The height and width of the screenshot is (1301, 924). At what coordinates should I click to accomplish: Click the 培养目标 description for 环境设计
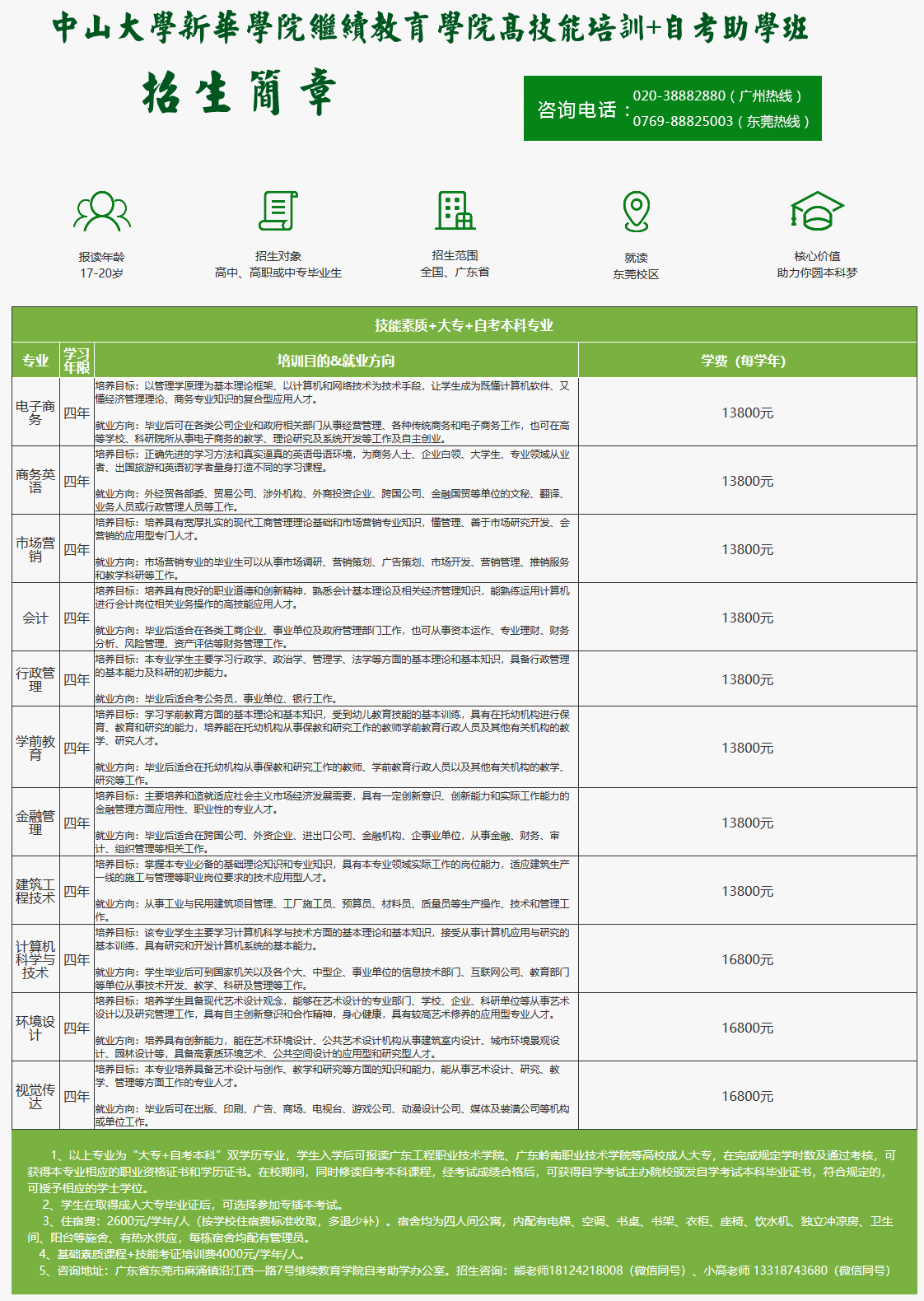[332, 1007]
